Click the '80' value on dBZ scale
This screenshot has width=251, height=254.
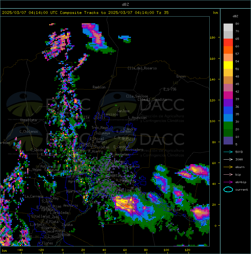(237, 24)
